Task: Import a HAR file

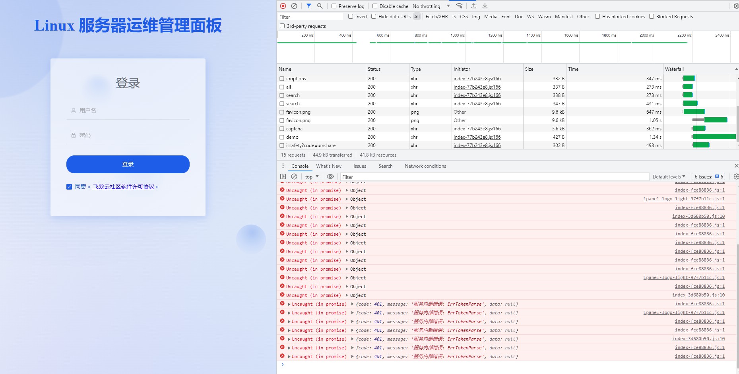Action: pos(473,6)
